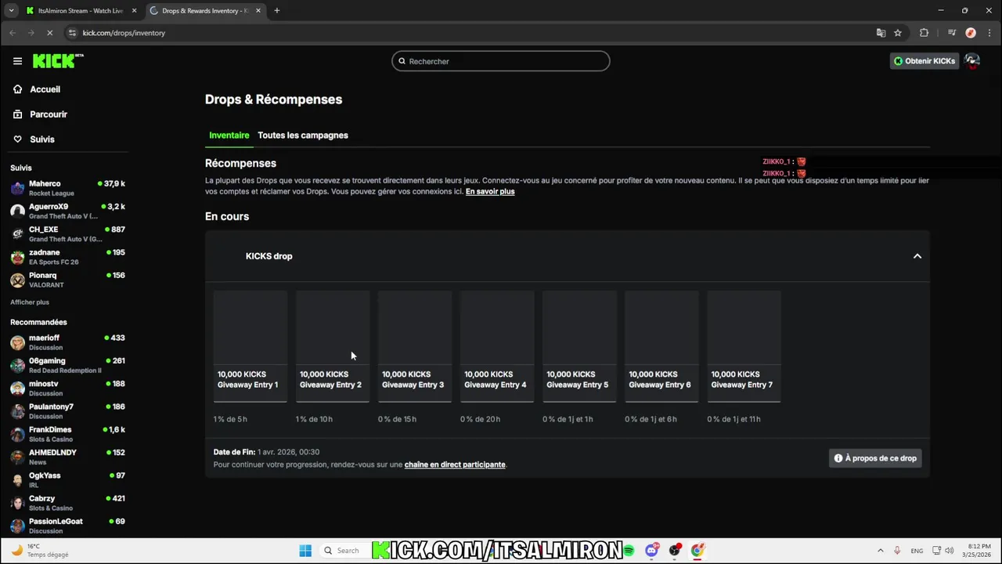1002x564 pixels.
Task: Click the Accueil home icon
Action: 17,89
